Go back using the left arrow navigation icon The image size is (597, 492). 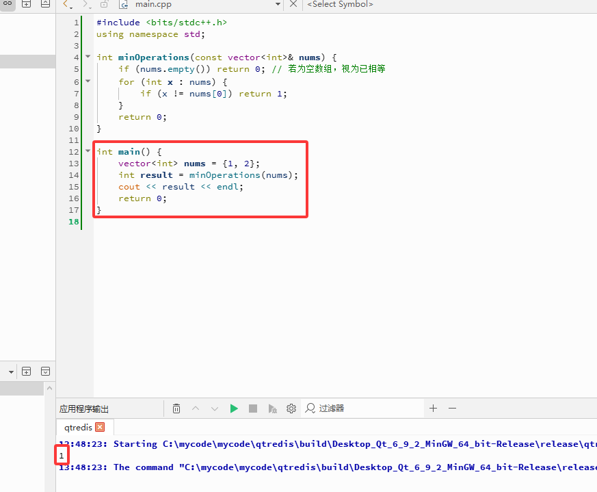coord(66,4)
